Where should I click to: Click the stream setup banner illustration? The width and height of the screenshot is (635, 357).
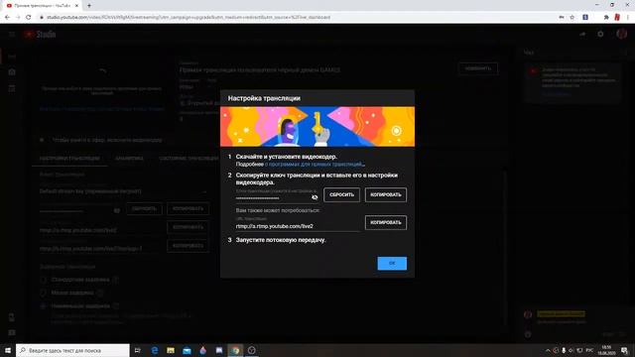pos(317,126)
